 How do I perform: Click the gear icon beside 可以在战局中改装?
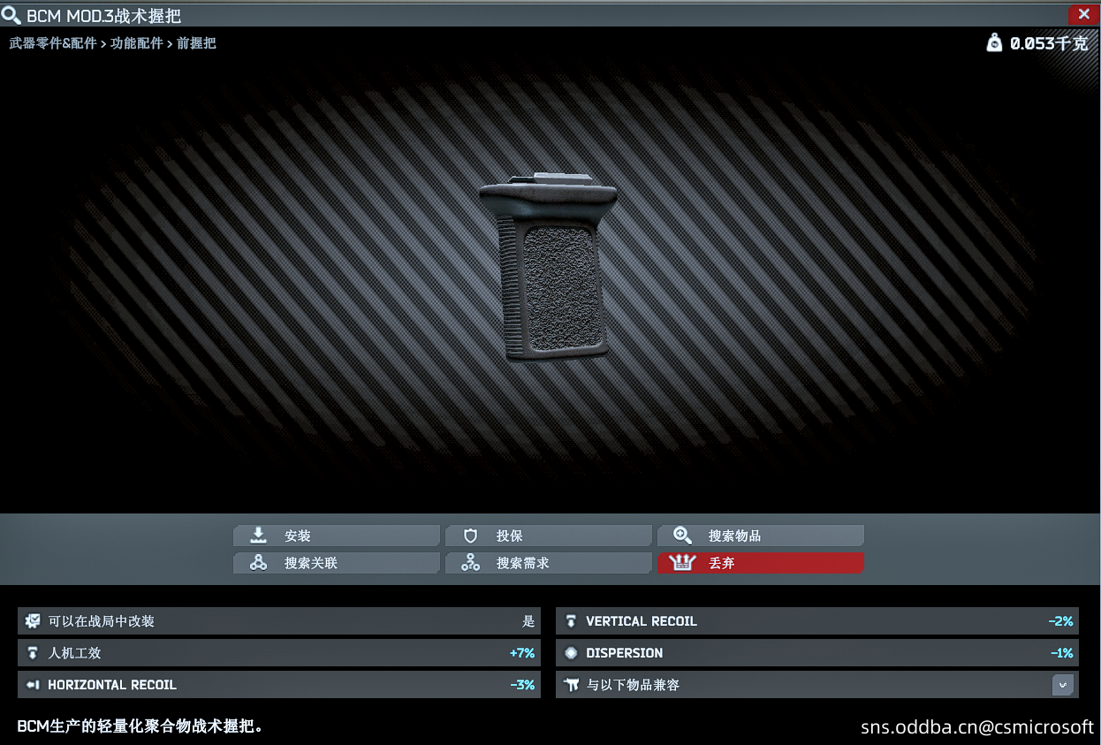click(33, 621)
